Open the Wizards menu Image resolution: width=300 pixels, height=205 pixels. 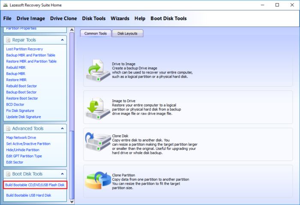pos(120,18)
